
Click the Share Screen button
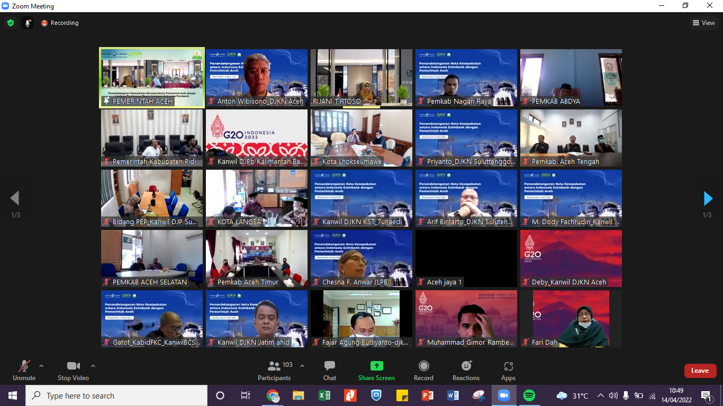click(376, 370)
